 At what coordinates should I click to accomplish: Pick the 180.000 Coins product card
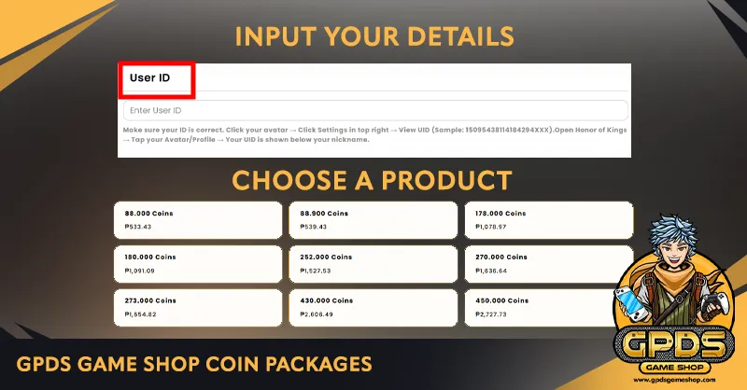[x=197, y=264]
